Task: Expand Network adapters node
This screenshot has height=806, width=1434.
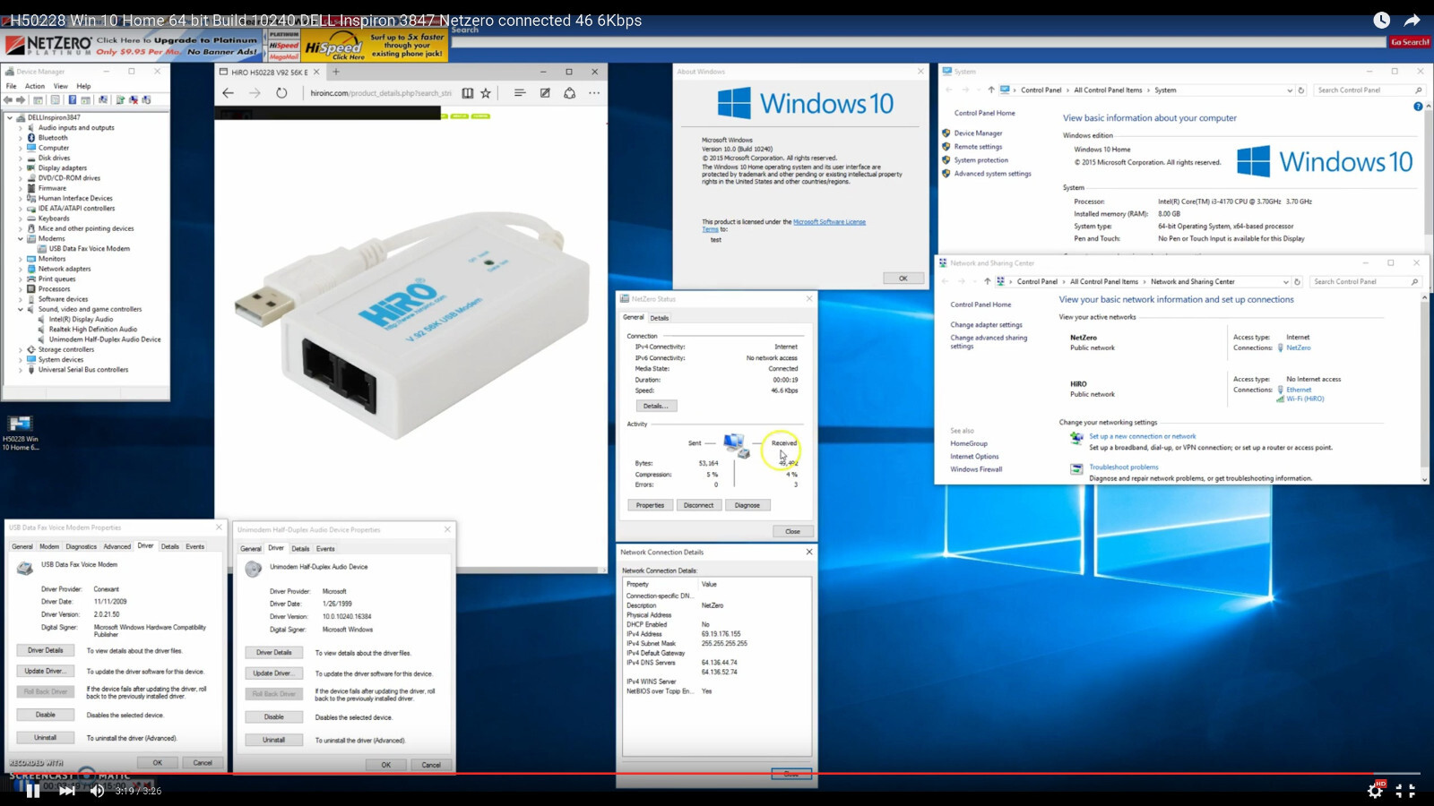Action: (21, 269)
